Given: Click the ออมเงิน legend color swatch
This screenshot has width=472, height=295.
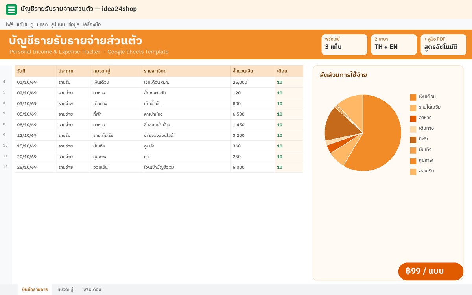Looking at the screenshot, I should click(413, 171).
